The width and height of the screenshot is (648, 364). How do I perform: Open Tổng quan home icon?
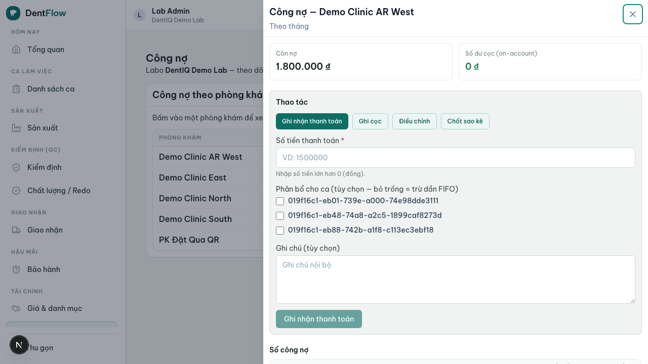click(16, 50)
